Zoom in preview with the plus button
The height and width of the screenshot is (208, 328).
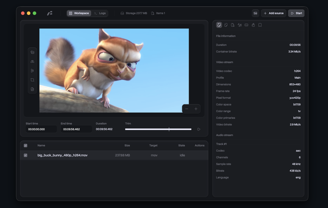[x=196, y=109]
